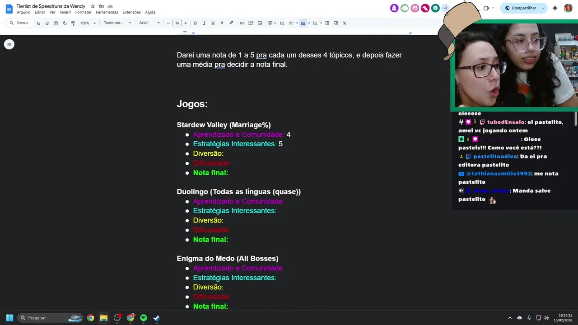578x325 pixels.
Task: Activate the paint format tool
Action: (73, 23)
